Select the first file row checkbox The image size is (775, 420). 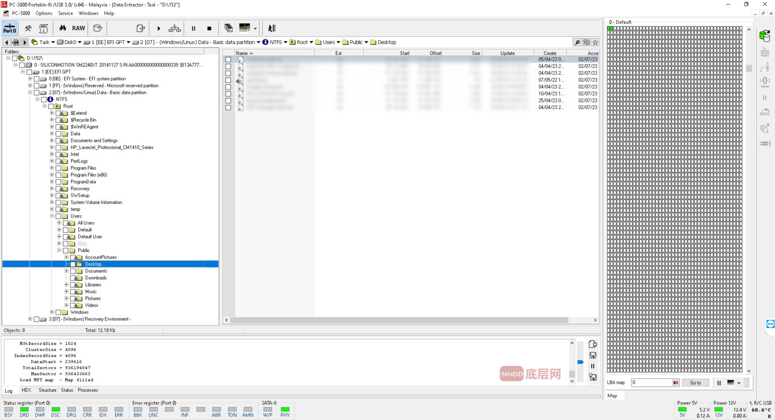[228, 60]
